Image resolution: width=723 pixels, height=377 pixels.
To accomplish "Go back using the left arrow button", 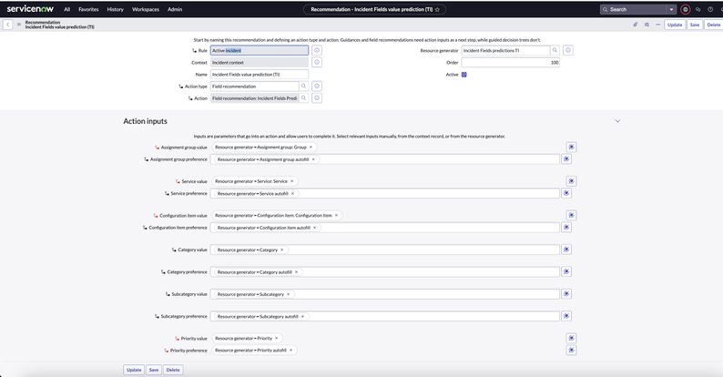I will pyautogui.click(x=8, y=25).
